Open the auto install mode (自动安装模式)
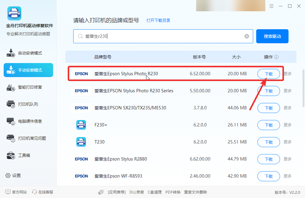Image resolution: width=305 pixels, height=198 pixels. click(28, 53)
